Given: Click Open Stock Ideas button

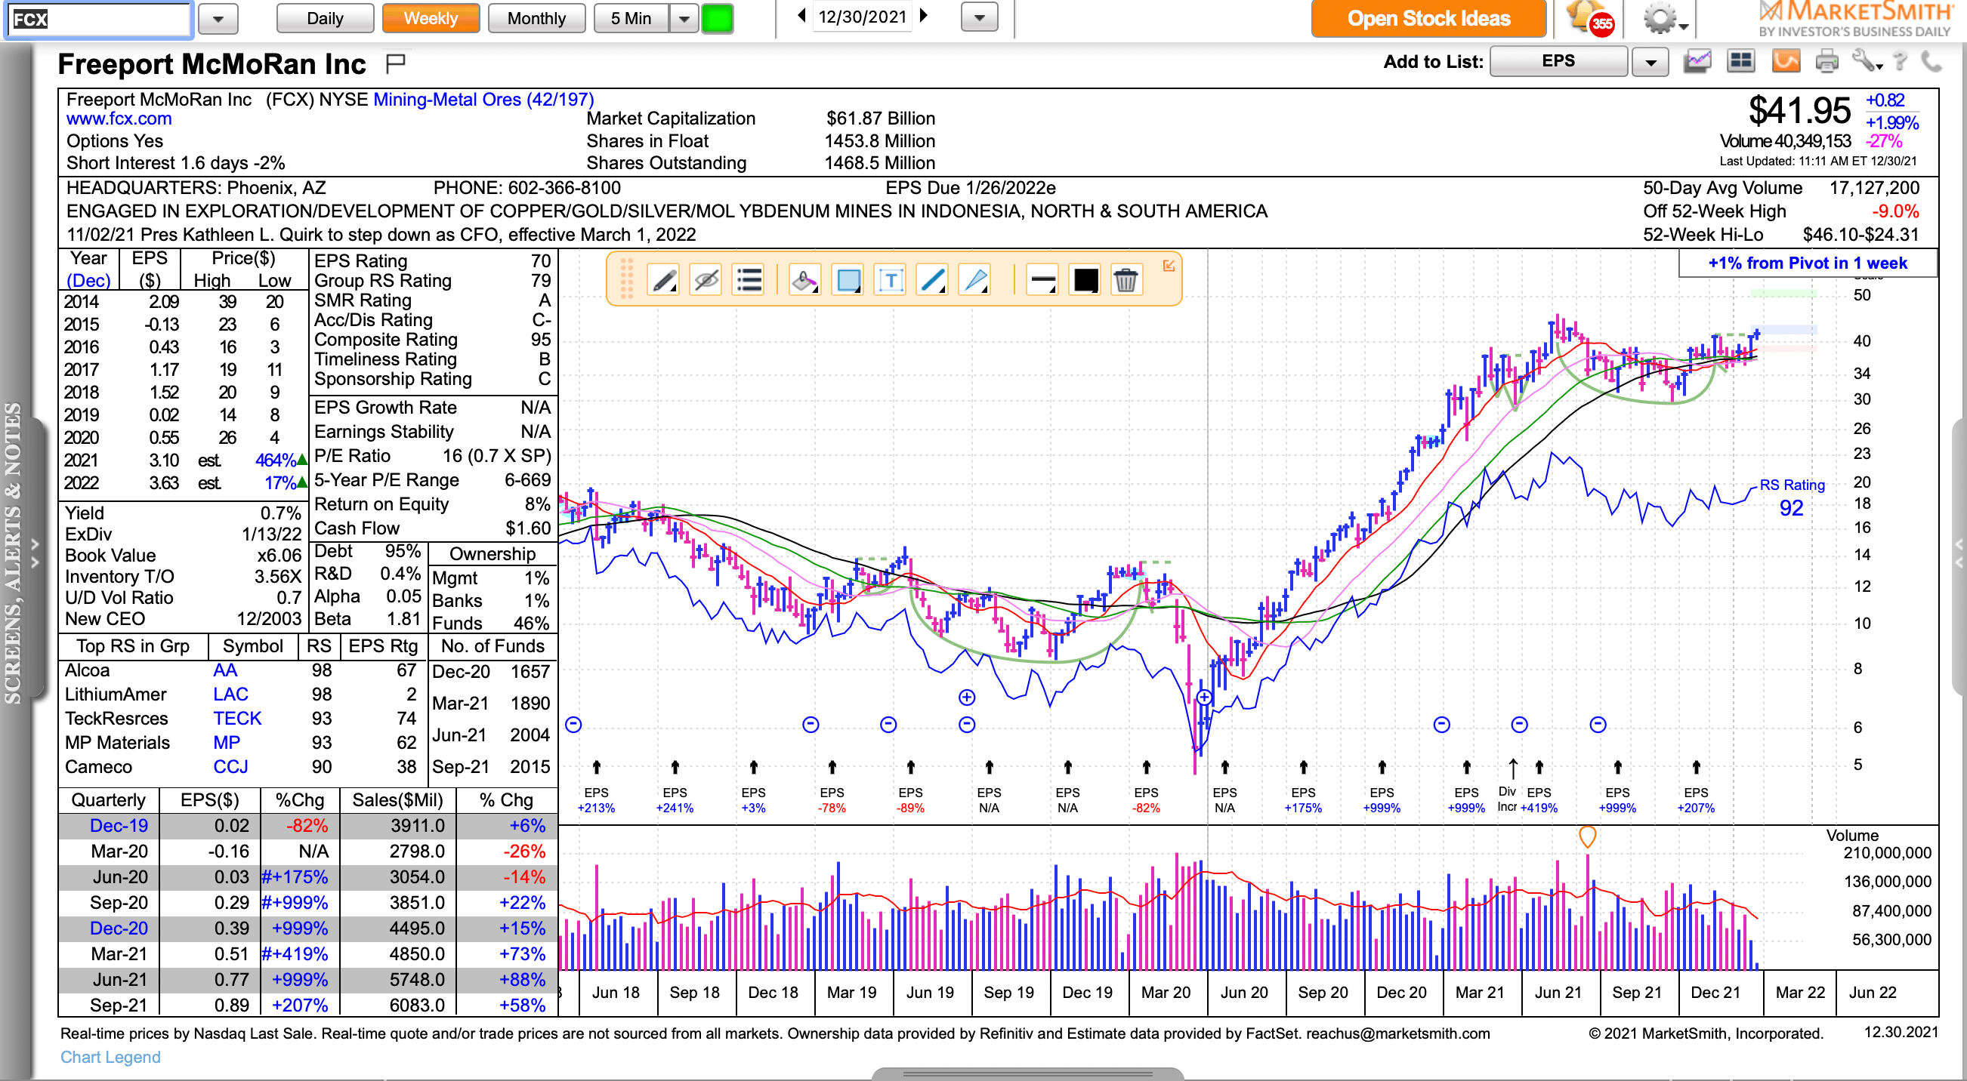Looking at the screenshot, I should click(1428, 18).
